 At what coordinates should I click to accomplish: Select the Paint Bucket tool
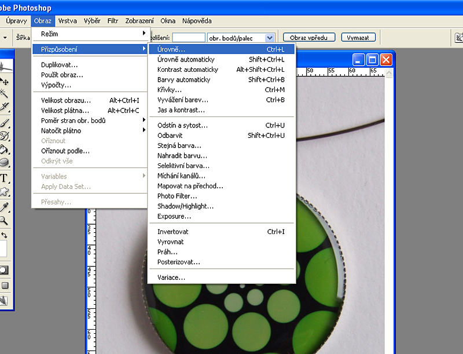(5, 149)
